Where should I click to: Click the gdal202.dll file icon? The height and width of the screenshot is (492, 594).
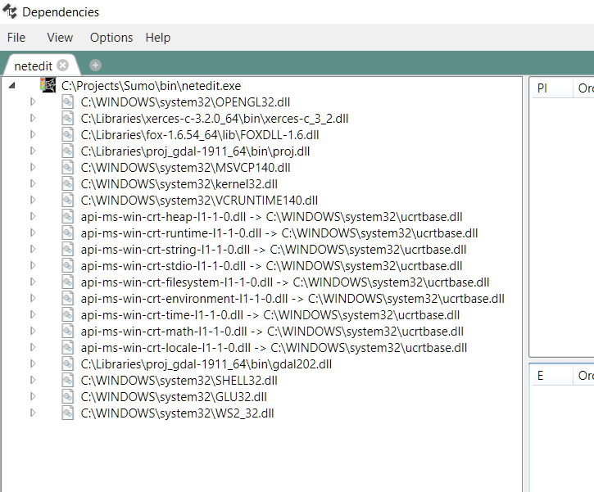click(x=69, y=363)
